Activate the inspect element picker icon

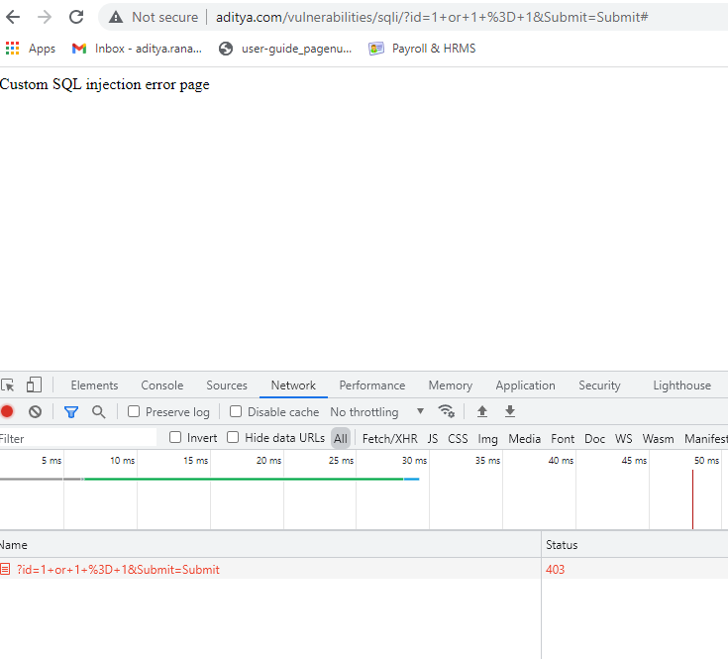point(8,385)
